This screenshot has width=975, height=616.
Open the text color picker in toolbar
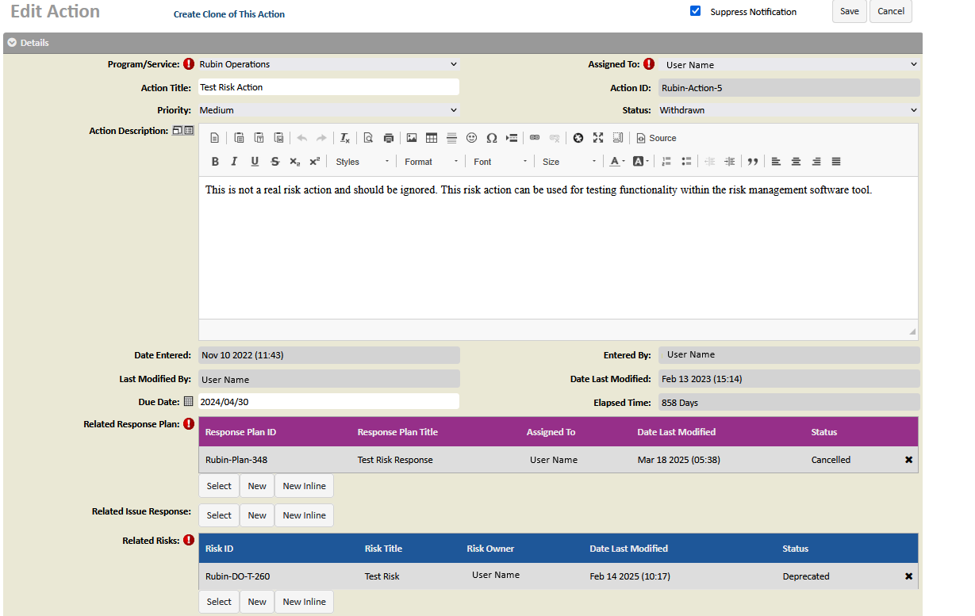tap(617, 162)
